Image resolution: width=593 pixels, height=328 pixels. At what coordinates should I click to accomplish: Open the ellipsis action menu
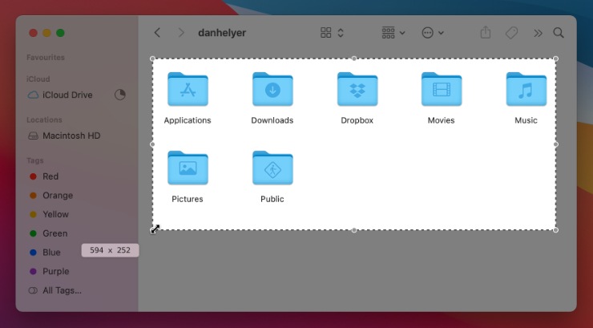(427, 33)
